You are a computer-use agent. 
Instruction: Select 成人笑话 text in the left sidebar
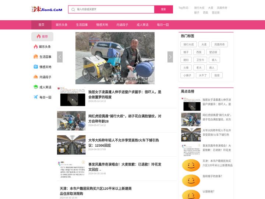(x=45, y=87)
